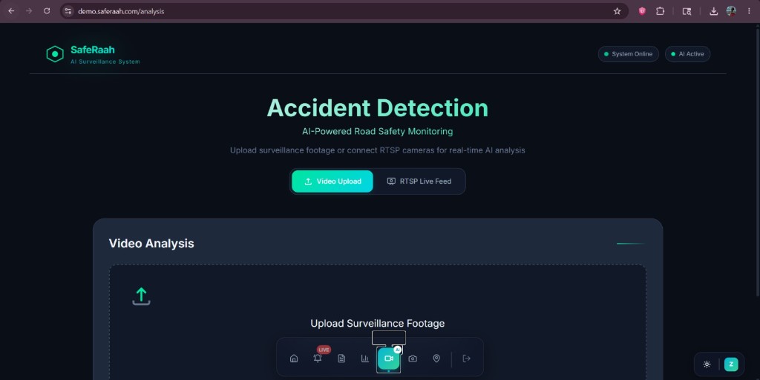Open the home icon in the dock
The width and height of the screenshot is (760, 380).
click(x=294, y=359)
